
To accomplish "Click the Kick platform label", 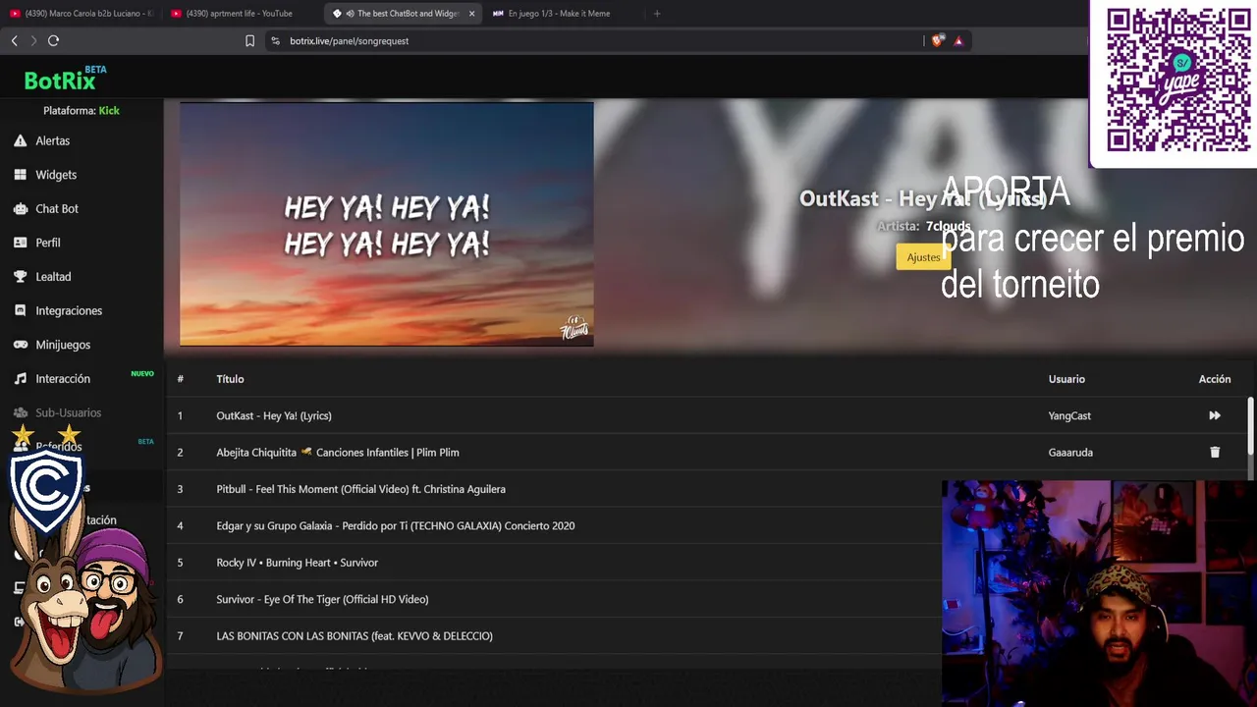I will tap(109, 111).
